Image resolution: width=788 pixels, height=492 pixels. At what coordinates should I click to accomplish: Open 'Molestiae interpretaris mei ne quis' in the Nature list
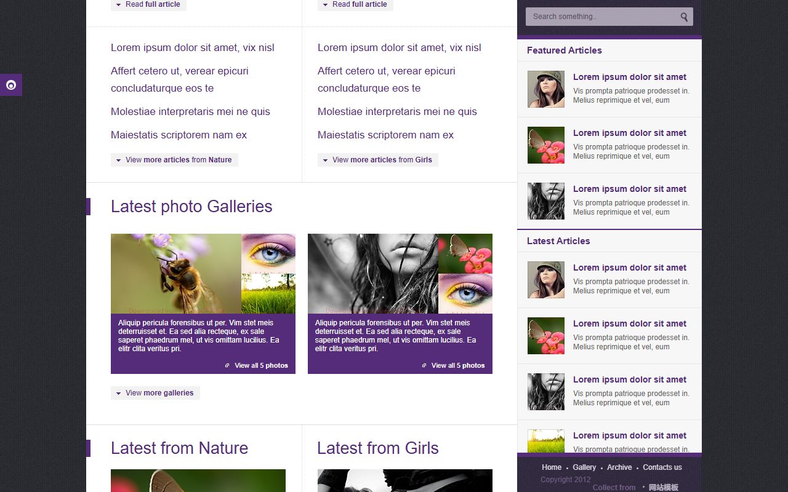190,111
